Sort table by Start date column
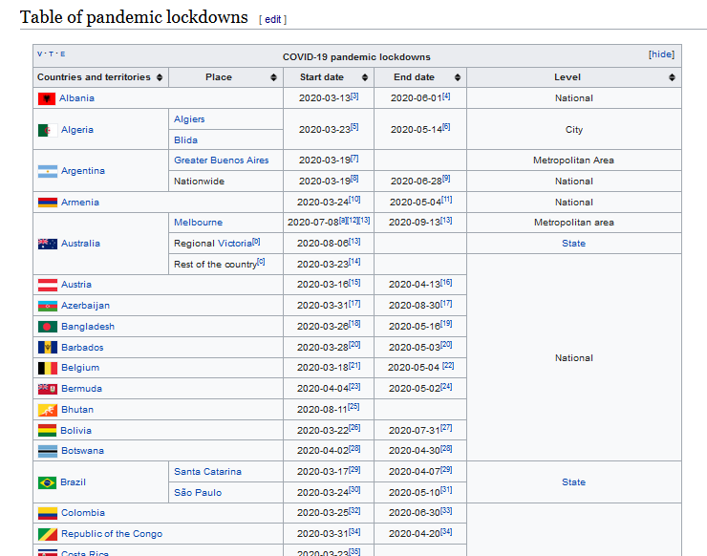The image size is (707, 556). [365, 77]
